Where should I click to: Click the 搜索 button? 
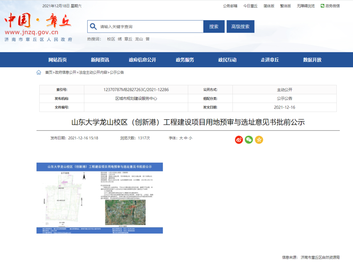(214, 26)
